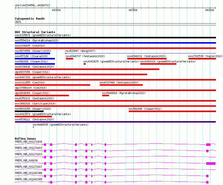223x185 pixels.
Task: Click the RefSeq Genes track title
Action: coord(25,139)
